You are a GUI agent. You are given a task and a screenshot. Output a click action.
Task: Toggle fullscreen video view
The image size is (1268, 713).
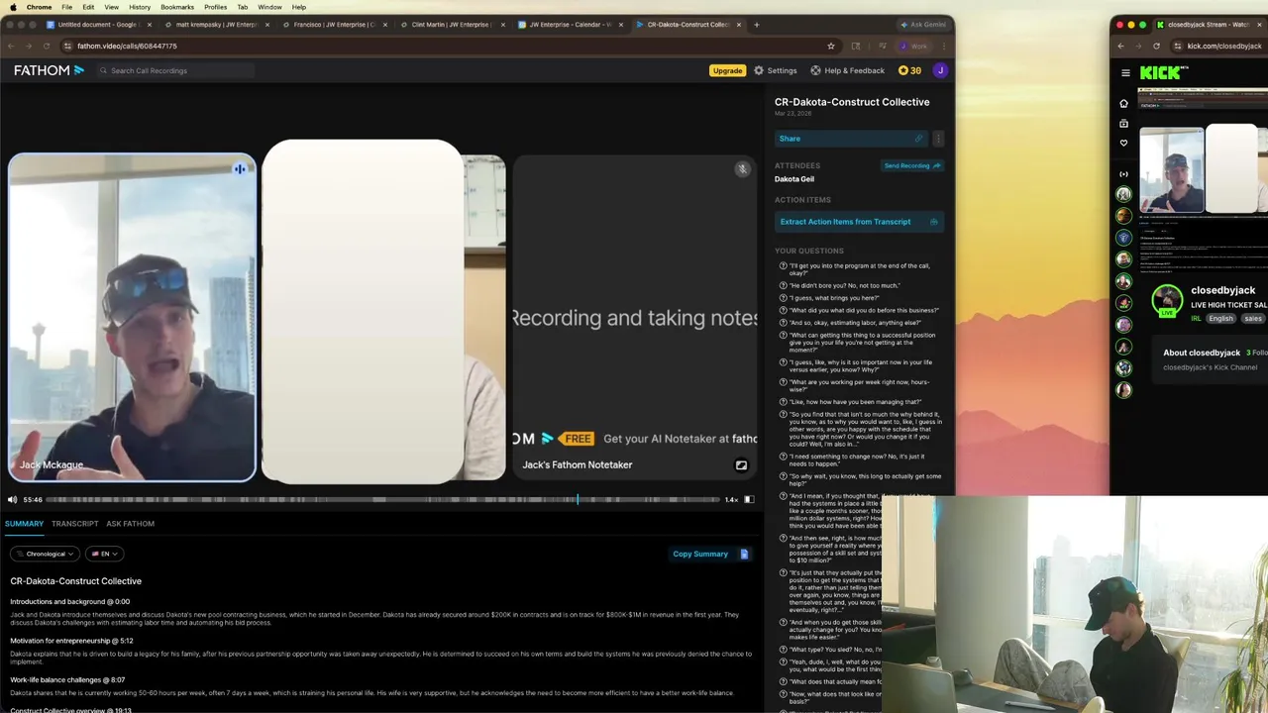click(749, 499)
